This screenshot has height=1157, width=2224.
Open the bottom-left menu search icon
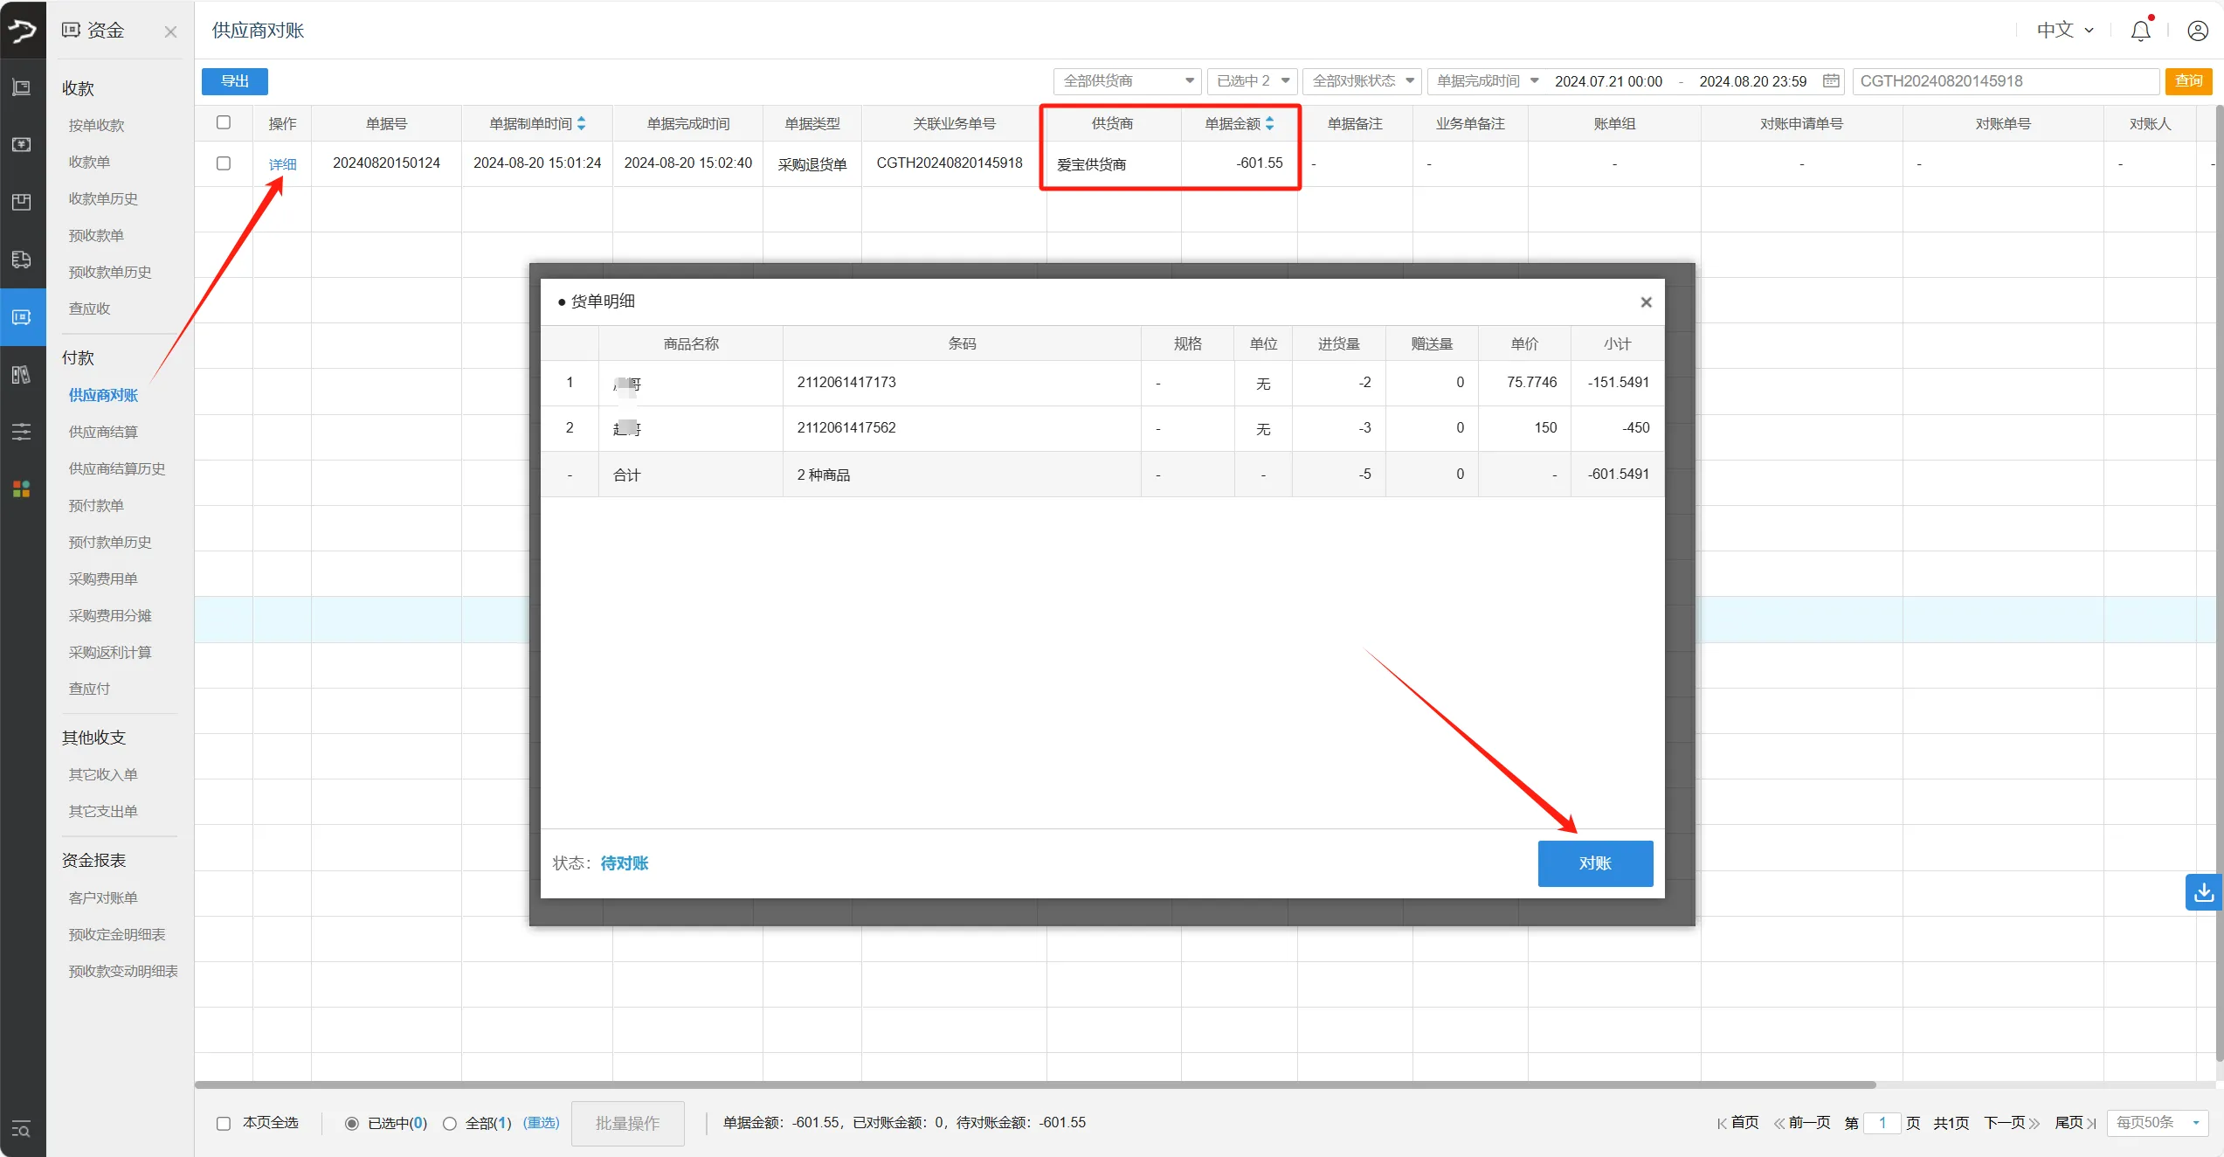22,1129
